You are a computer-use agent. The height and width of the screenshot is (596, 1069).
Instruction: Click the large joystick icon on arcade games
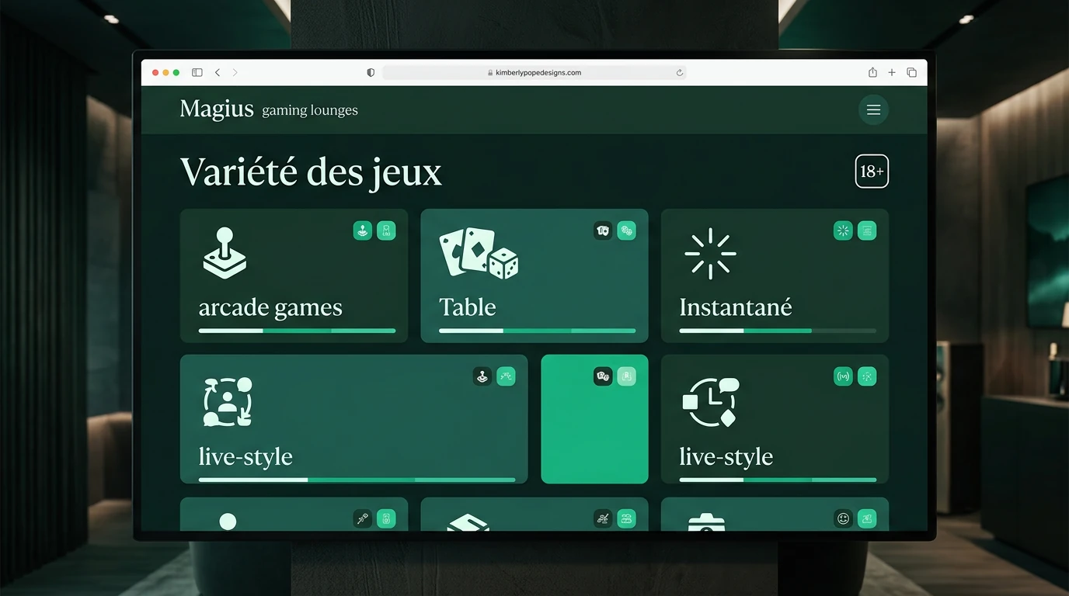(225, 253)
